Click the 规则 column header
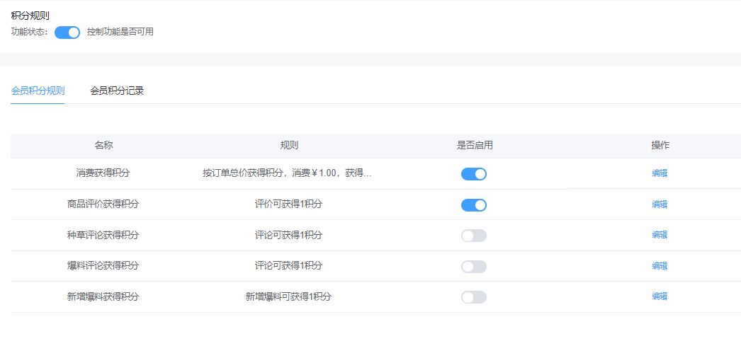Screen dimensions: 741x341 (289, 145)
